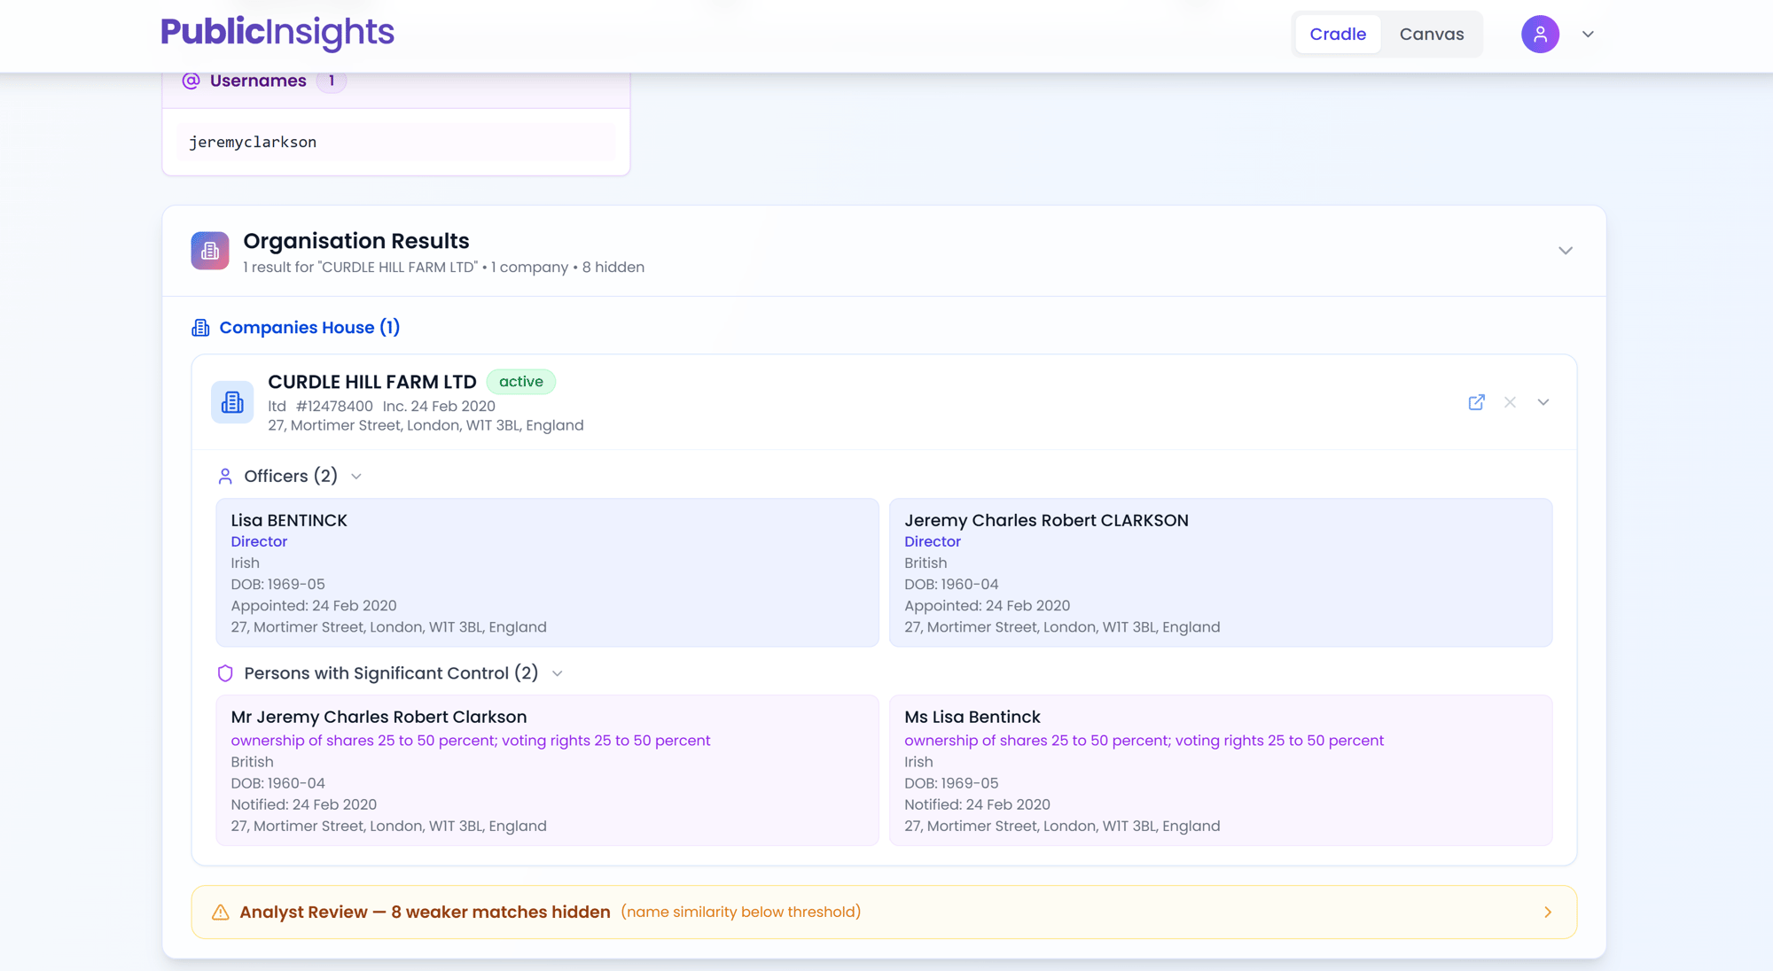Click the CURDLE HILL FARM company icon
Image resolution: width=1773 pixels, height=971 pixels.
point(232,402)
